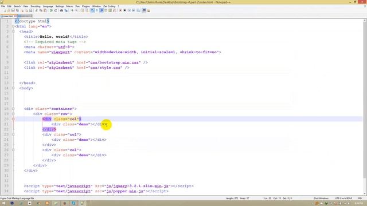Click Synchronize Vertical Scrolling icon
367x206 pixels.
click(x=81, y=10)
